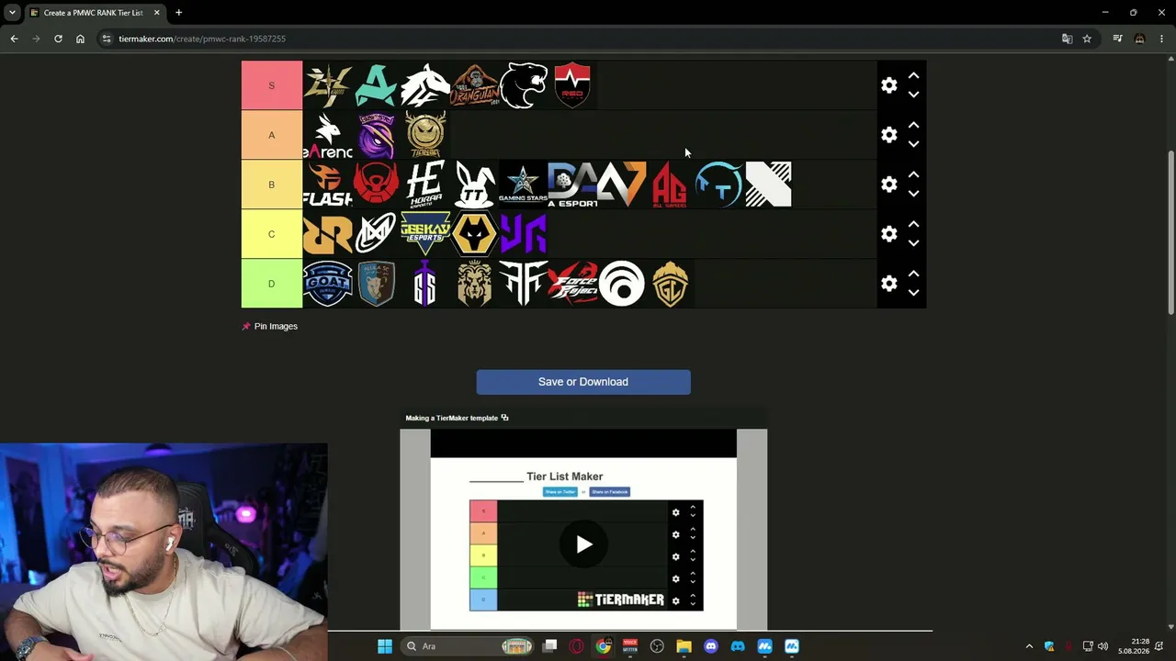Select the red S tier label

pos(272,85)
